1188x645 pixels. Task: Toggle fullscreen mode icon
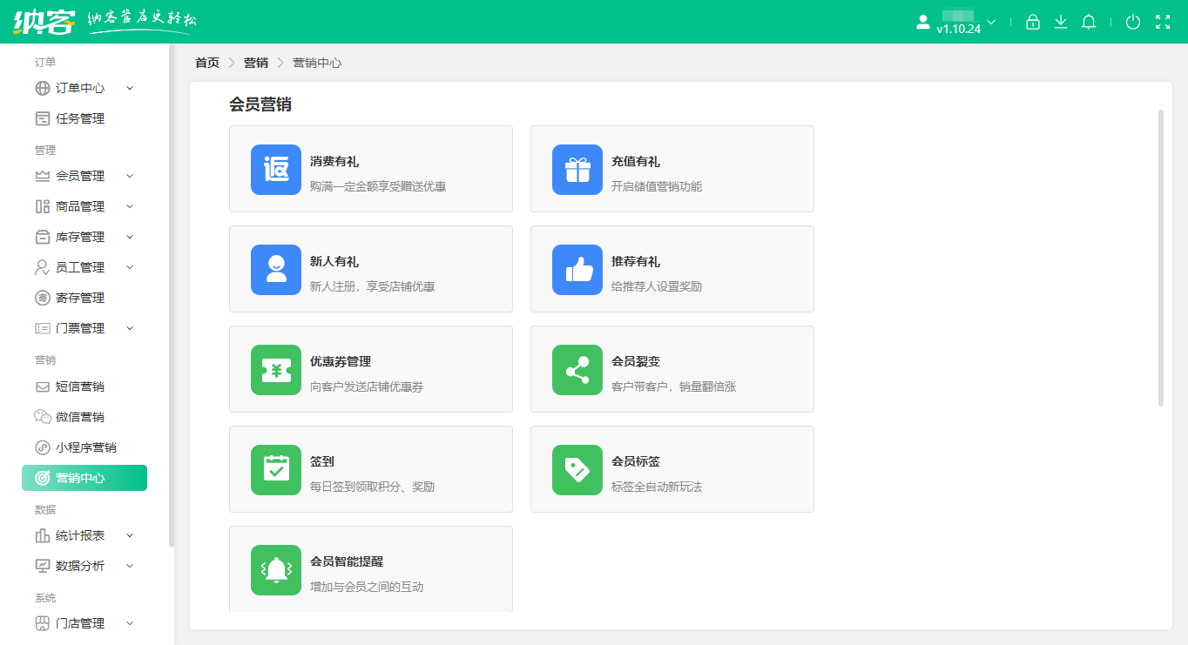pos(1162,23)
